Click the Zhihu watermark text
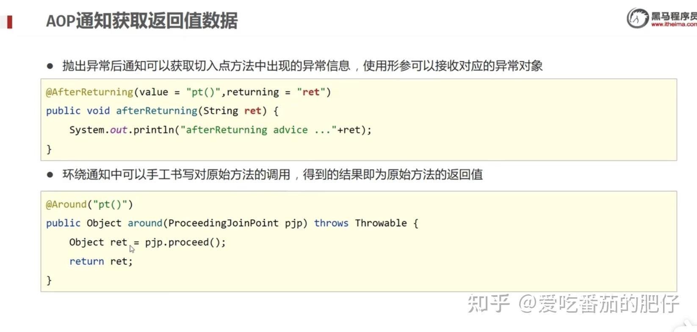697x332 pixels. 573,304
